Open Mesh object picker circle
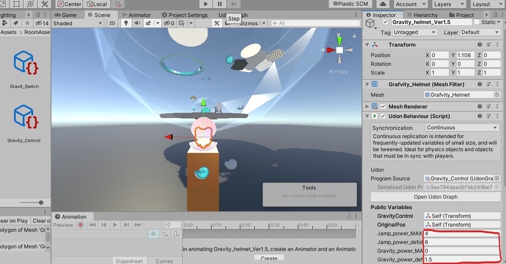Screen dimensions: 506x264 click(497, 95)
